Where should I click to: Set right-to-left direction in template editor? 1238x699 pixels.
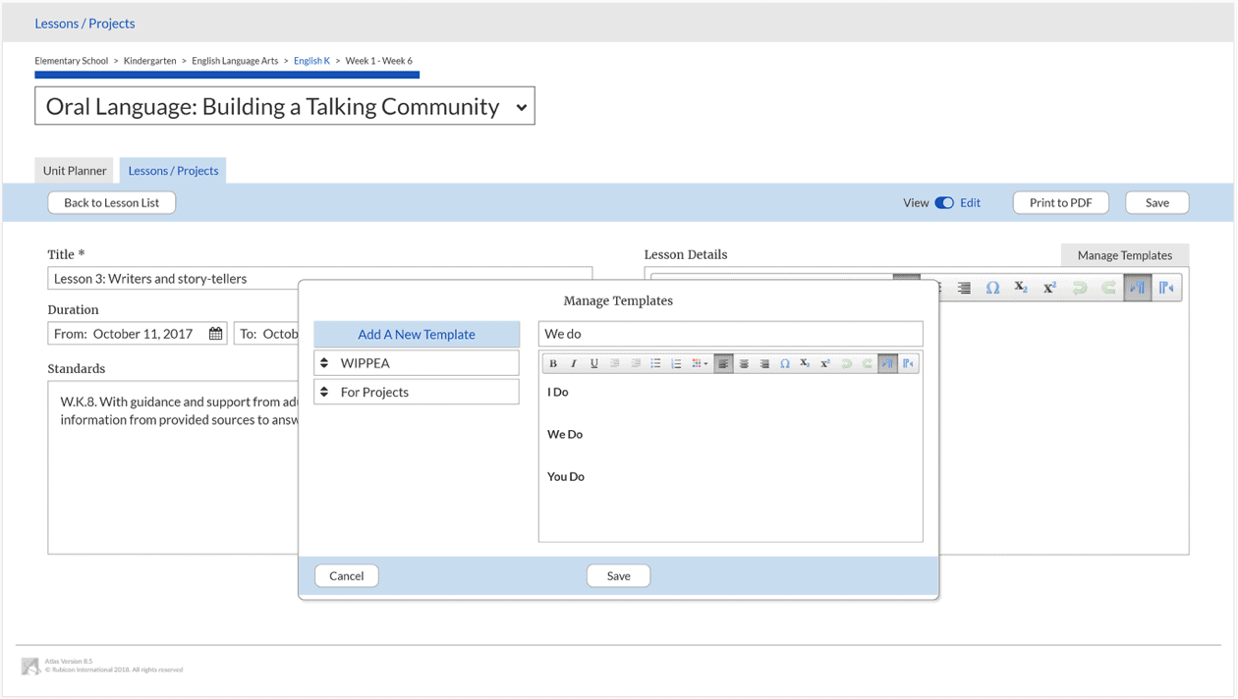pos(909,363)
